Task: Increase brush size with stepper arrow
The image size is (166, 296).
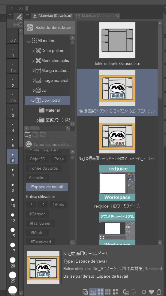Action: (21, 23)
